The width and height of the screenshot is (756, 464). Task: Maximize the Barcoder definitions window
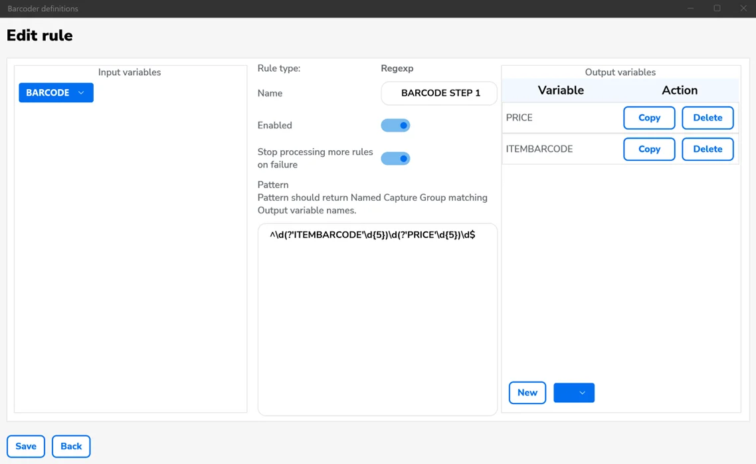(717, 9)
